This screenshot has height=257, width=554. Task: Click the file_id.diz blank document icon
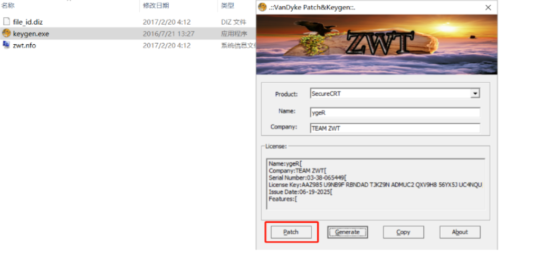point(6,22)
